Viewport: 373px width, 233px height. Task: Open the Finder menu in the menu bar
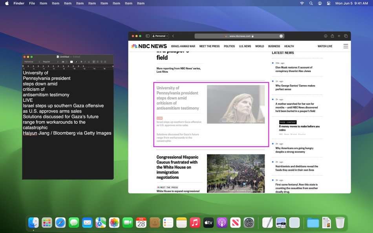point(19,3)
